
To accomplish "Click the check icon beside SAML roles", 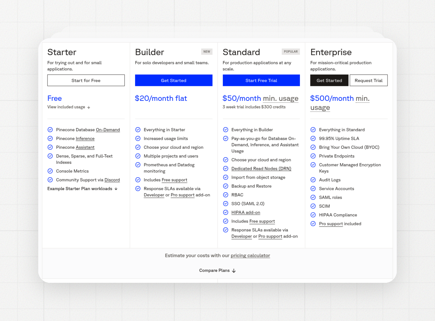I will point(313,197).
